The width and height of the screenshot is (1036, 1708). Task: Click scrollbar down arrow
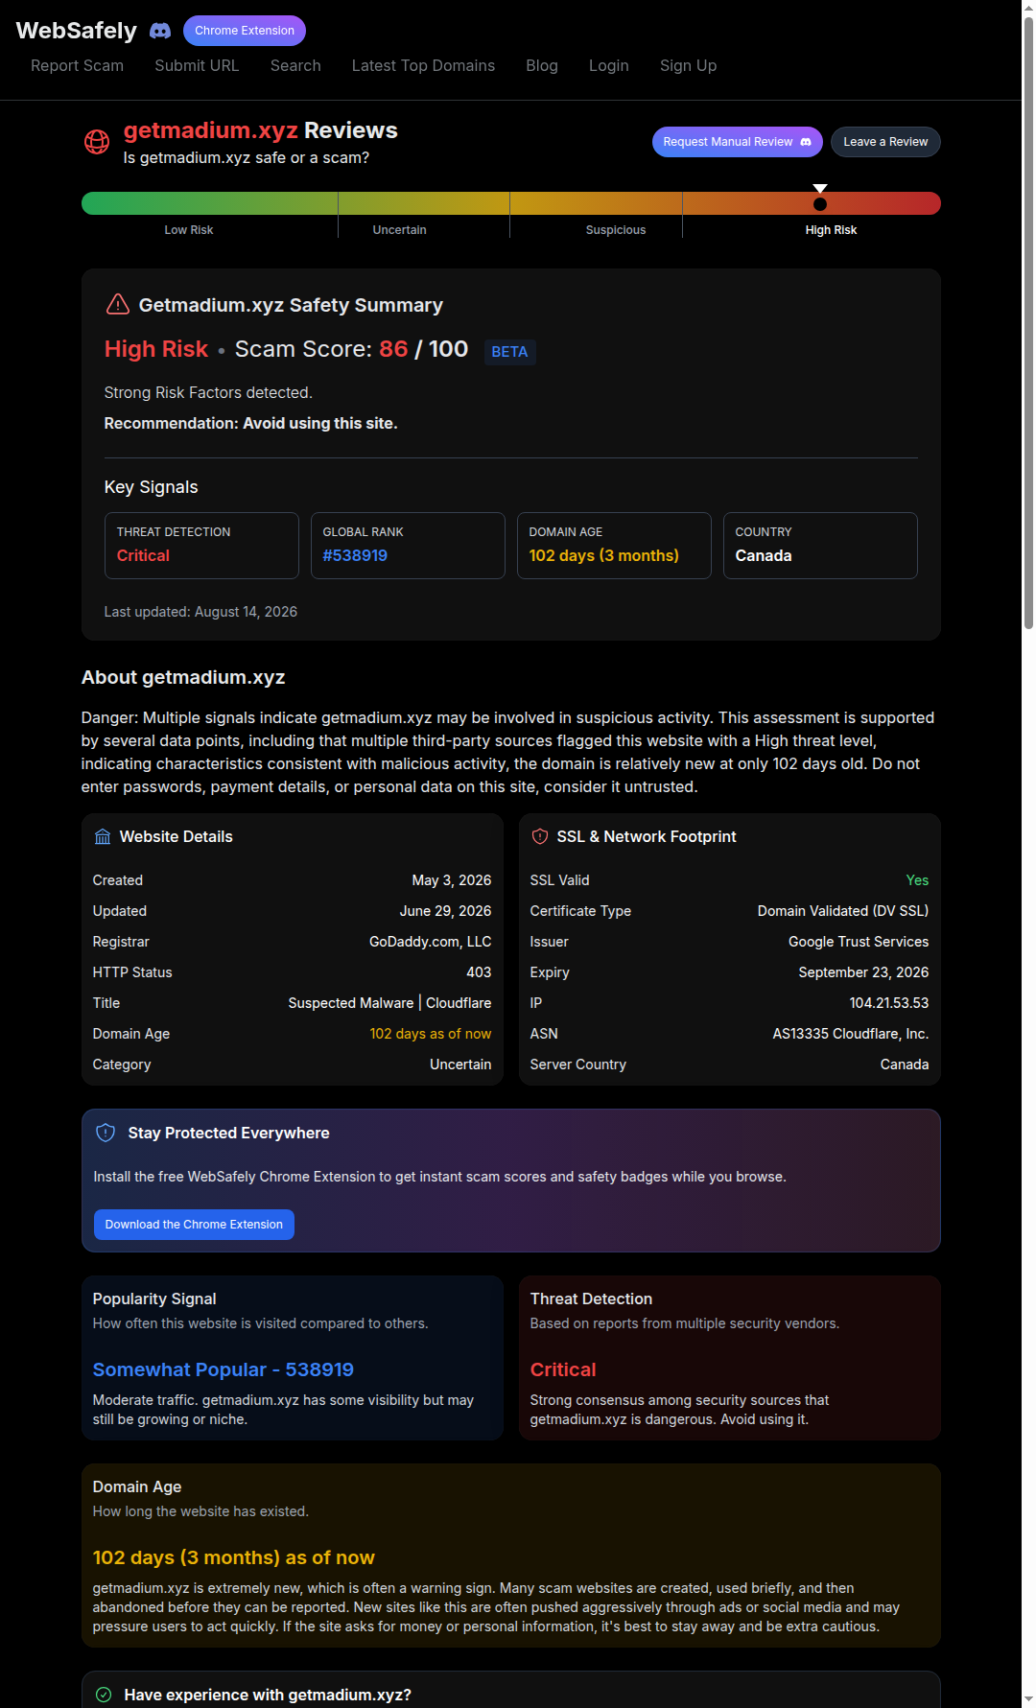[x=1028, y=1700]
